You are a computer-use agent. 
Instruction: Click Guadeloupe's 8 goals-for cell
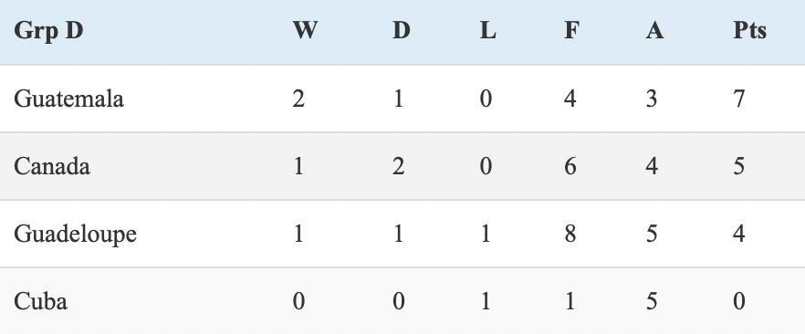tap(570, 234)
